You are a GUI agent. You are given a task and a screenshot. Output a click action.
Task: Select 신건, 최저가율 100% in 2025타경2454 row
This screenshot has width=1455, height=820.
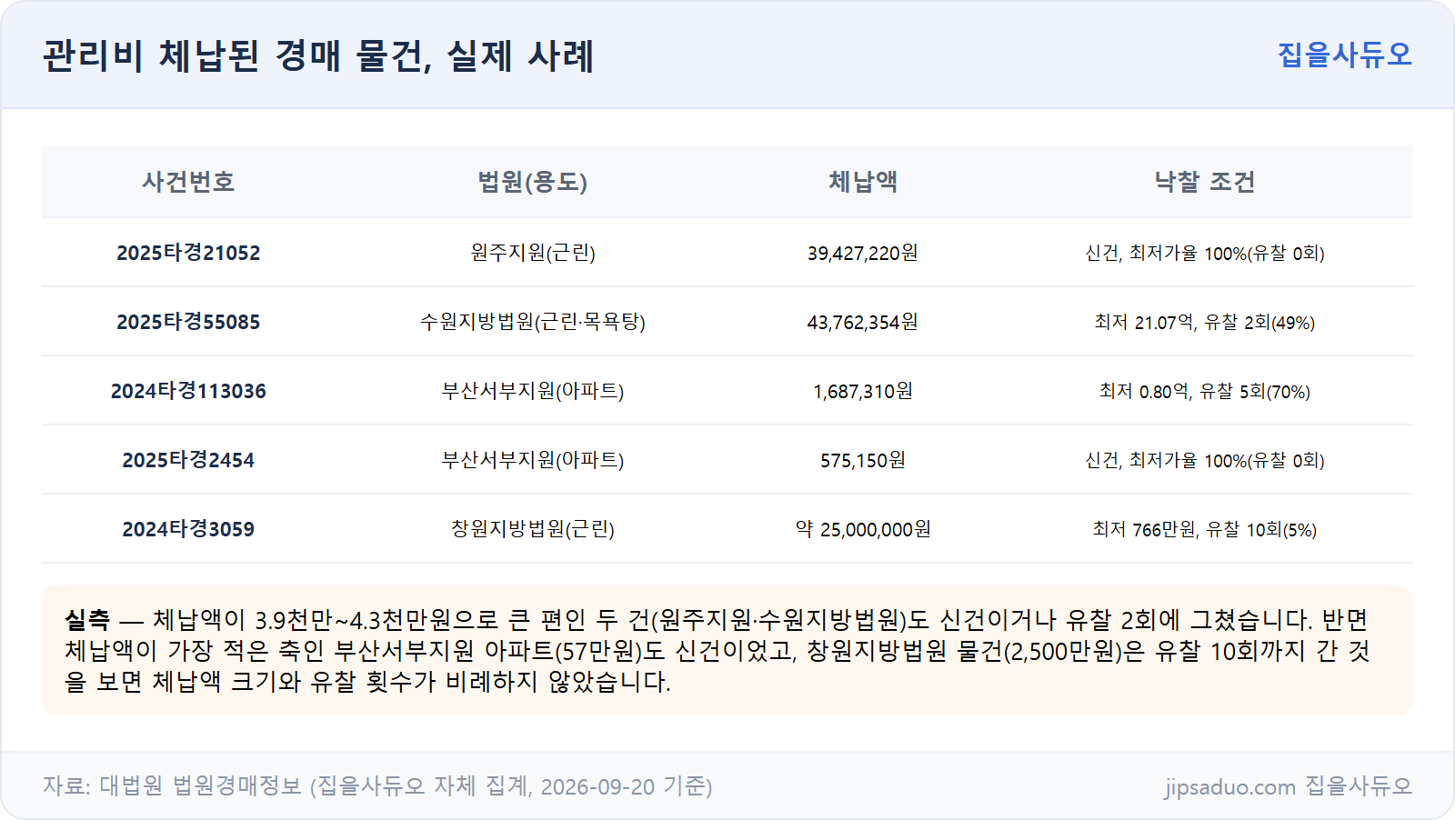pos(1205,460)
